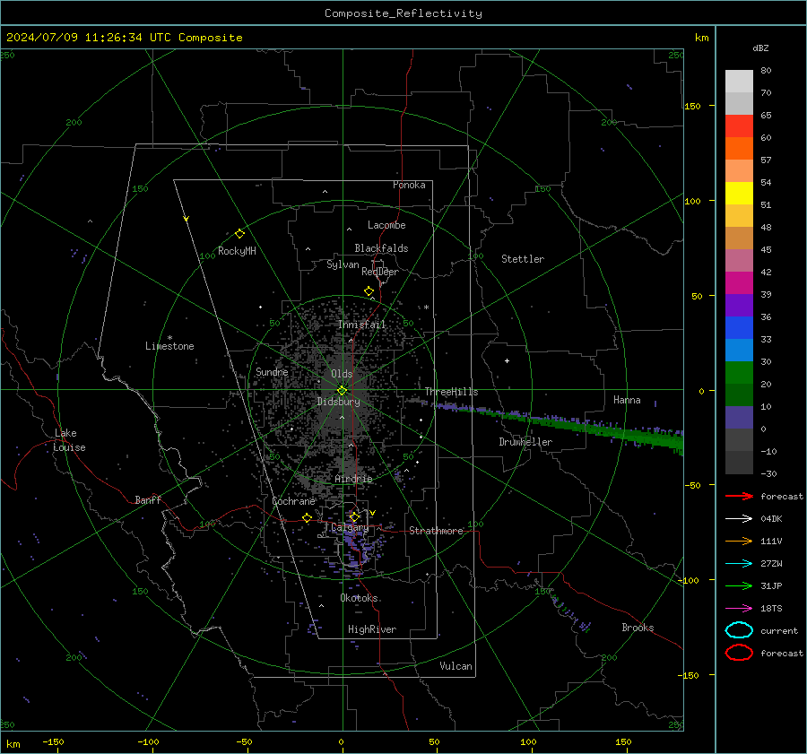The image size is (807, 754).
Task: Select the yellow diamond marker below RedDeer
Action: (x=369, y=291)
